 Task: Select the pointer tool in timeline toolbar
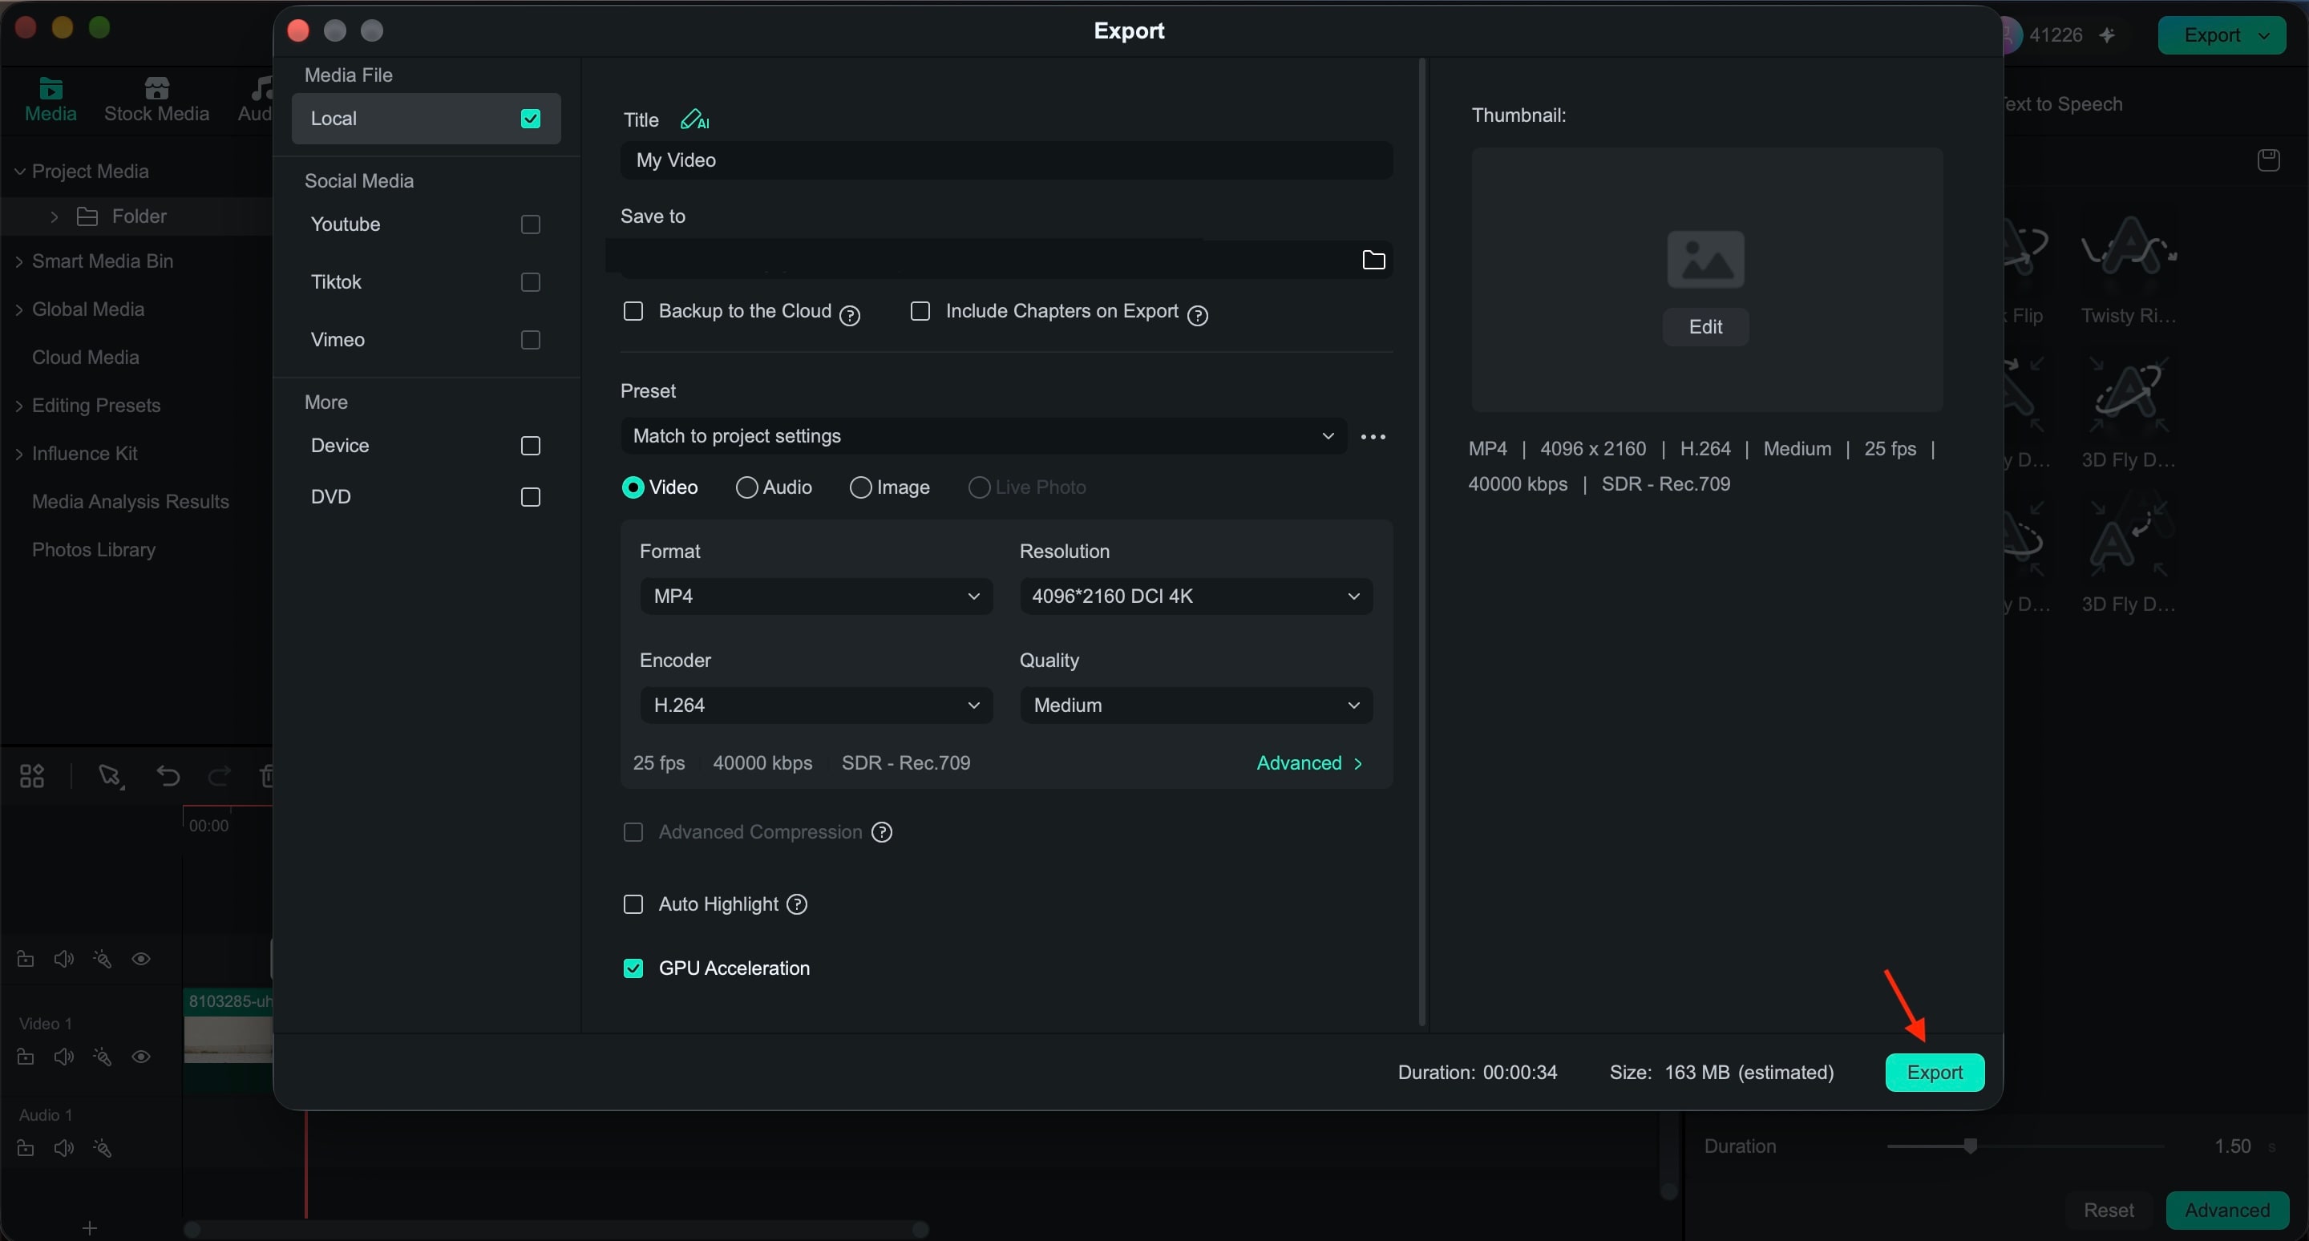tap(111, 775)
